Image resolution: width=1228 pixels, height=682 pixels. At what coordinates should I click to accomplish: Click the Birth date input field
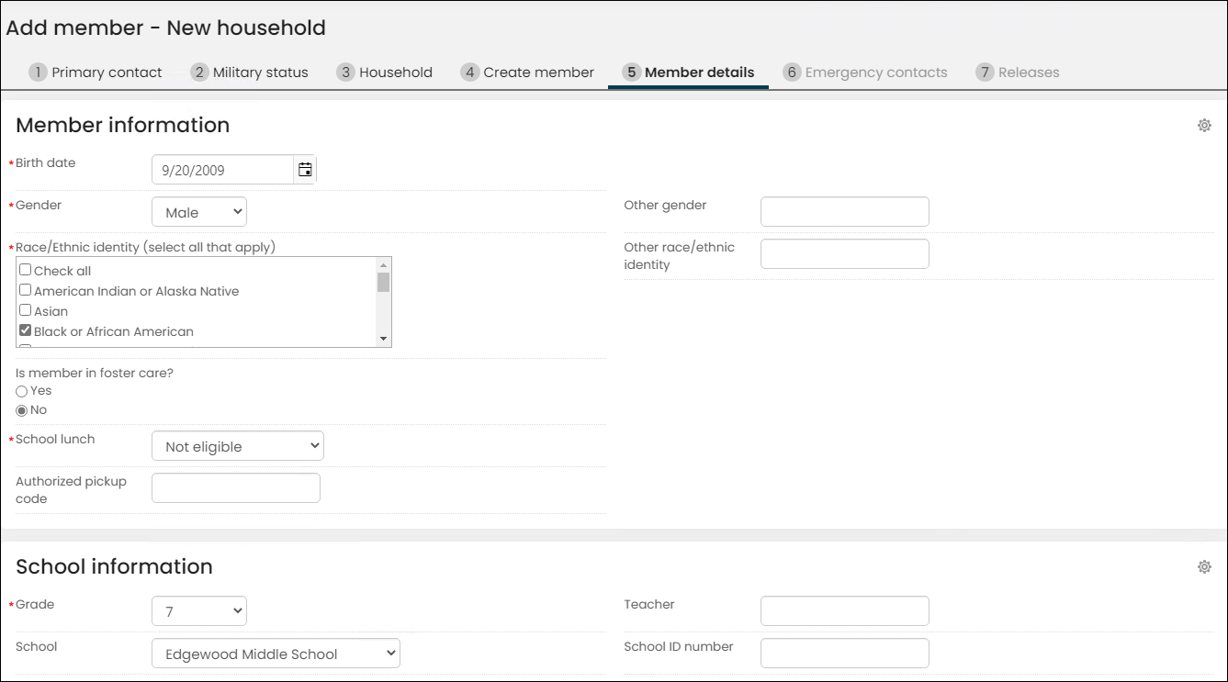tap(223, 170)
